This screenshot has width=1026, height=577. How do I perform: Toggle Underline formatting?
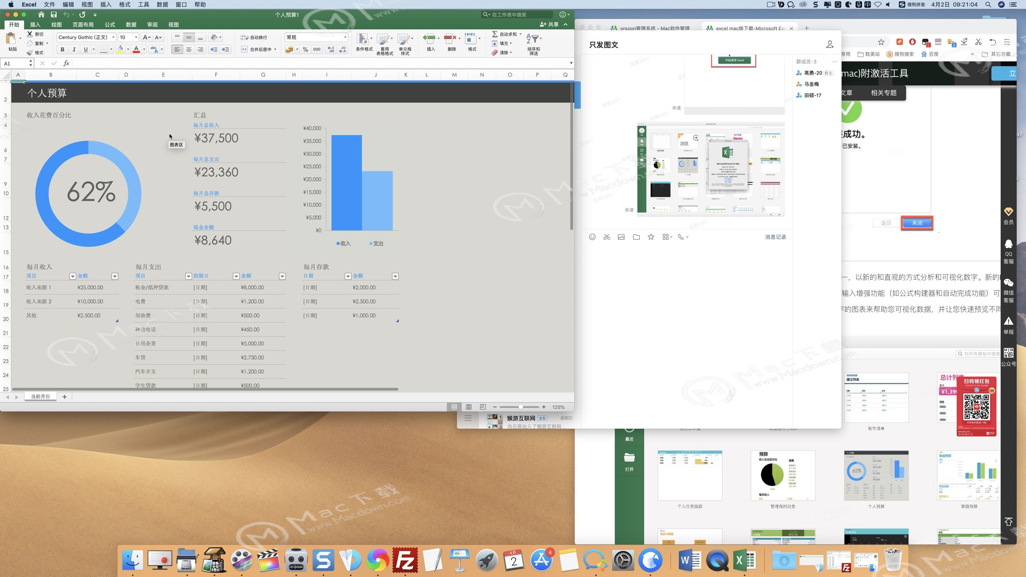coord(85,49)
